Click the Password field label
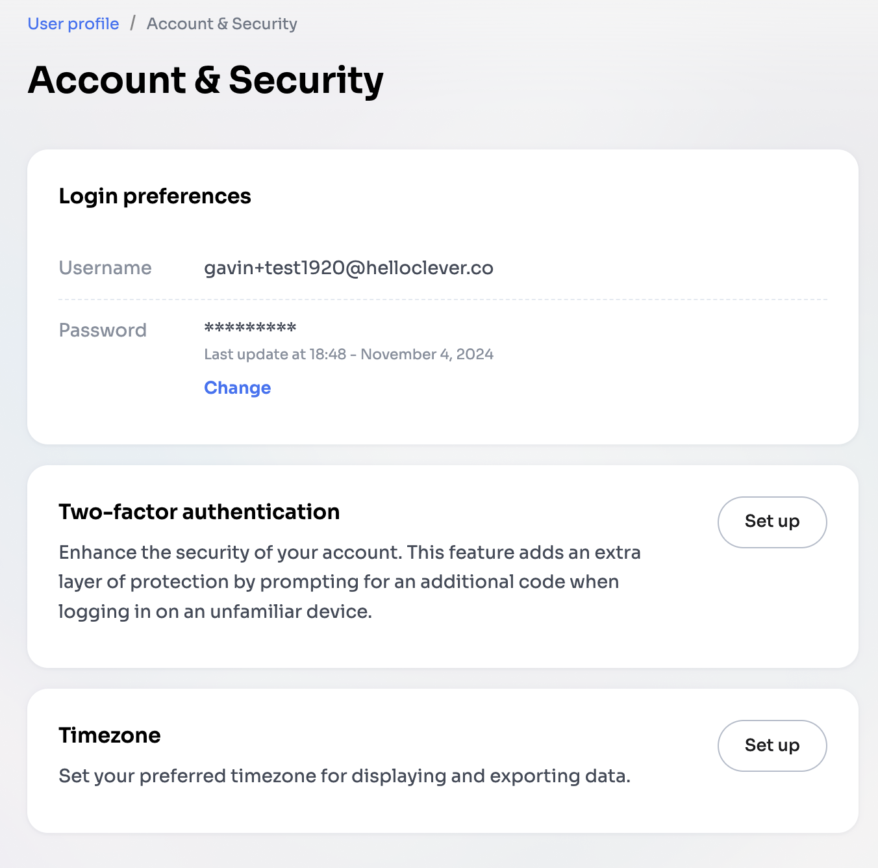878x868 pixels. point(103,330)
